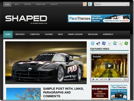Mute the video with the speaker icon
This screenshot has height=101, width=134.
coord(97,79)
